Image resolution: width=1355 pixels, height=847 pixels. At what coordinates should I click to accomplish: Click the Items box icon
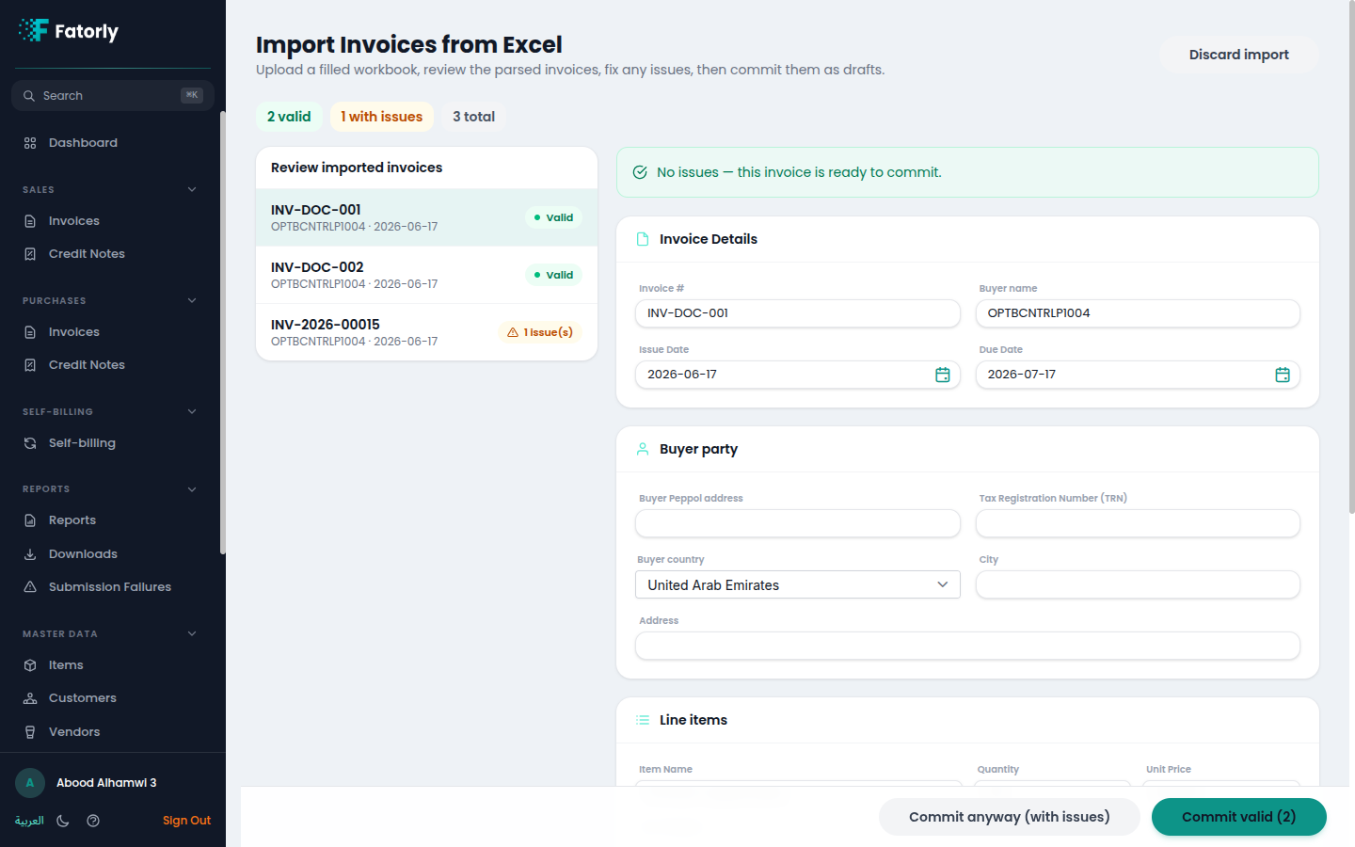tap(30, 665)
